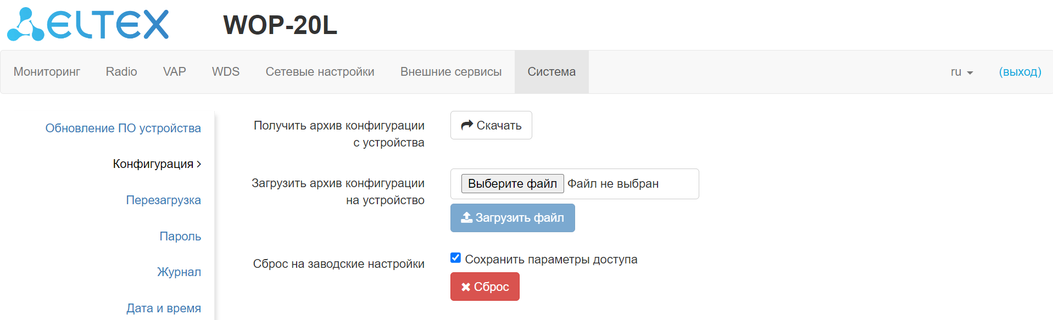Open the Внешние сервисы tab
Image resolution: width=1053 pixels, height=320 pixels.
450,72
